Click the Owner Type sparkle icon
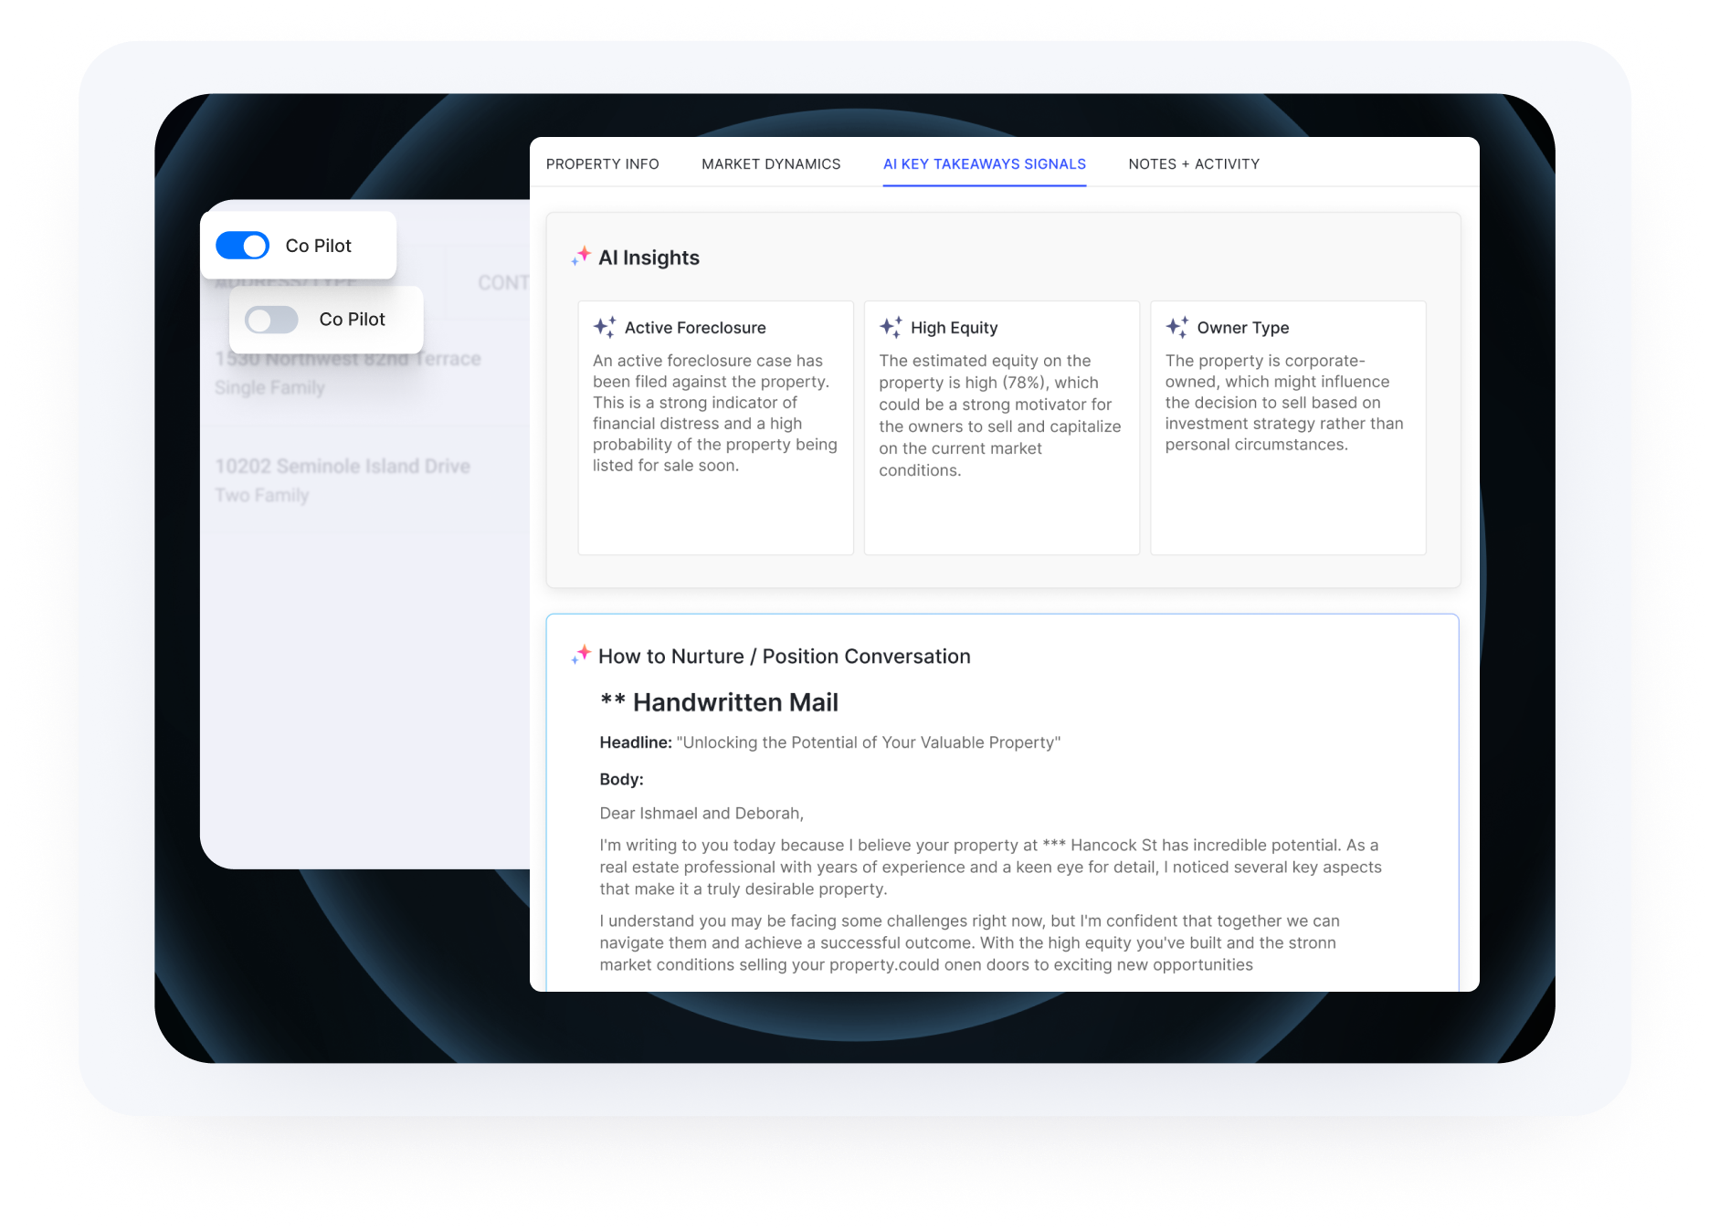This screenshot has height=1231, width=1709. pos(1176,327)
